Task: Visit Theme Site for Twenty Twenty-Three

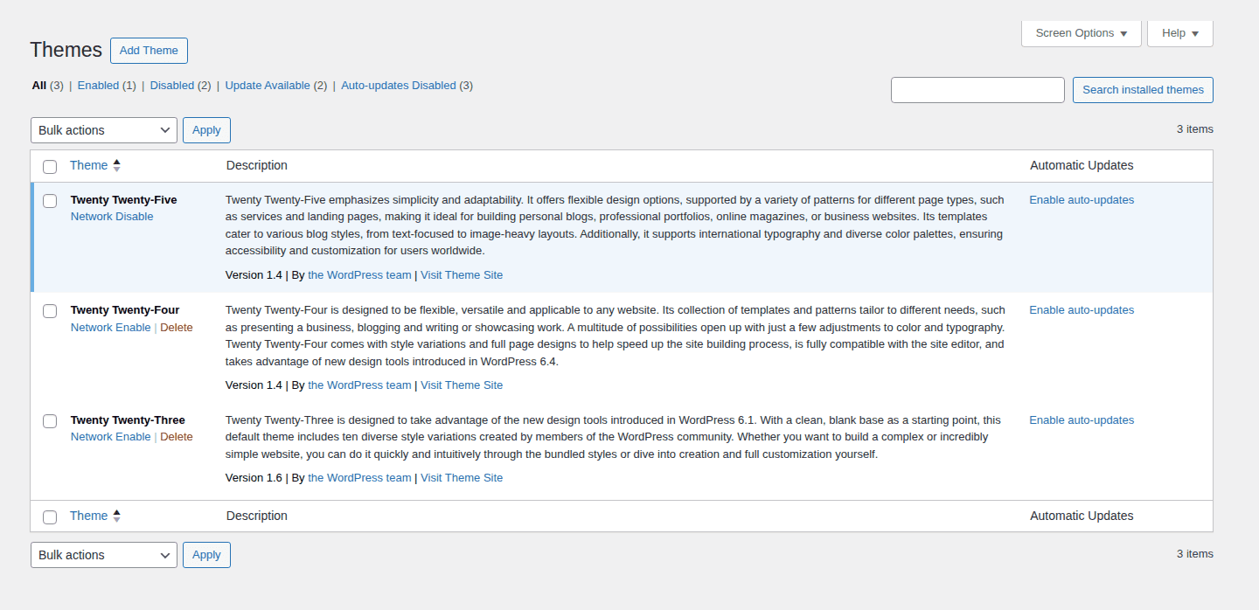Action: [x=462, y=478]
